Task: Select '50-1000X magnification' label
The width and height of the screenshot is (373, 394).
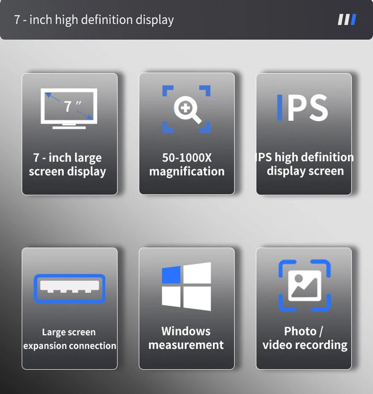Action: pyautogui.click(x=187, y=165)
